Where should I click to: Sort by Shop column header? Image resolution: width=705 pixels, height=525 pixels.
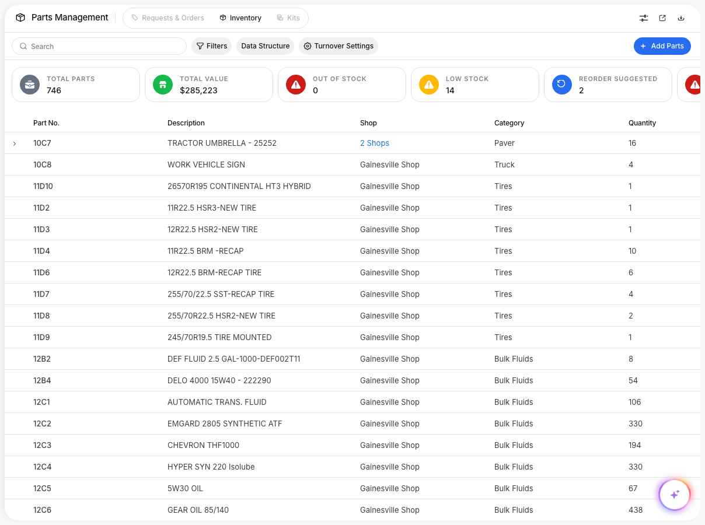click(368, 123)
